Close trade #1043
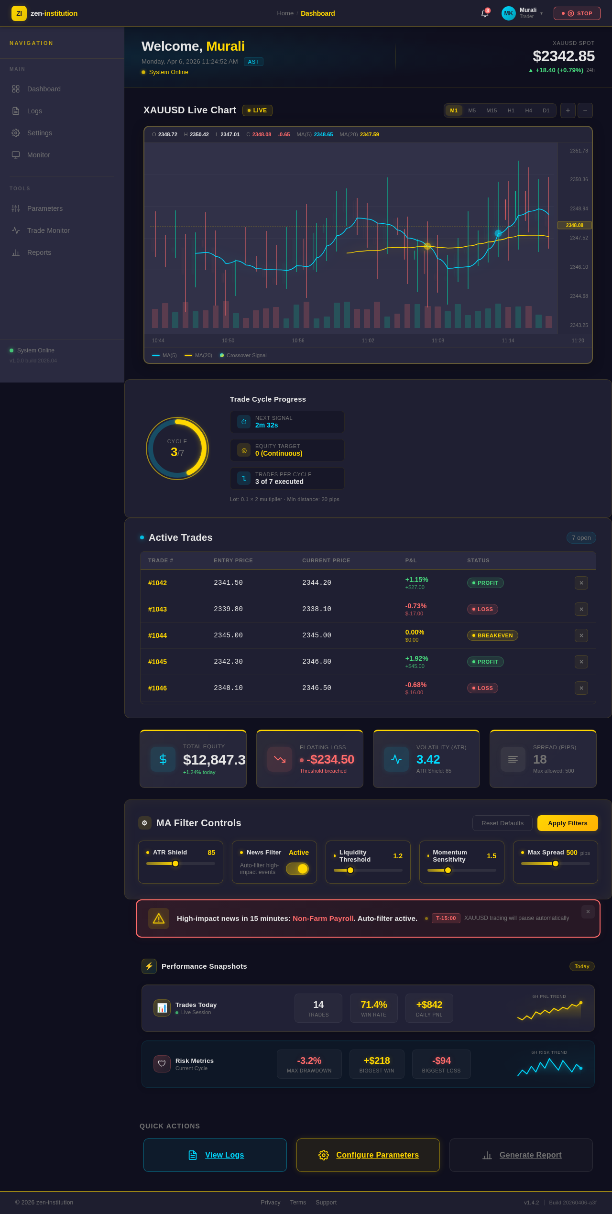 click(581, 609)
